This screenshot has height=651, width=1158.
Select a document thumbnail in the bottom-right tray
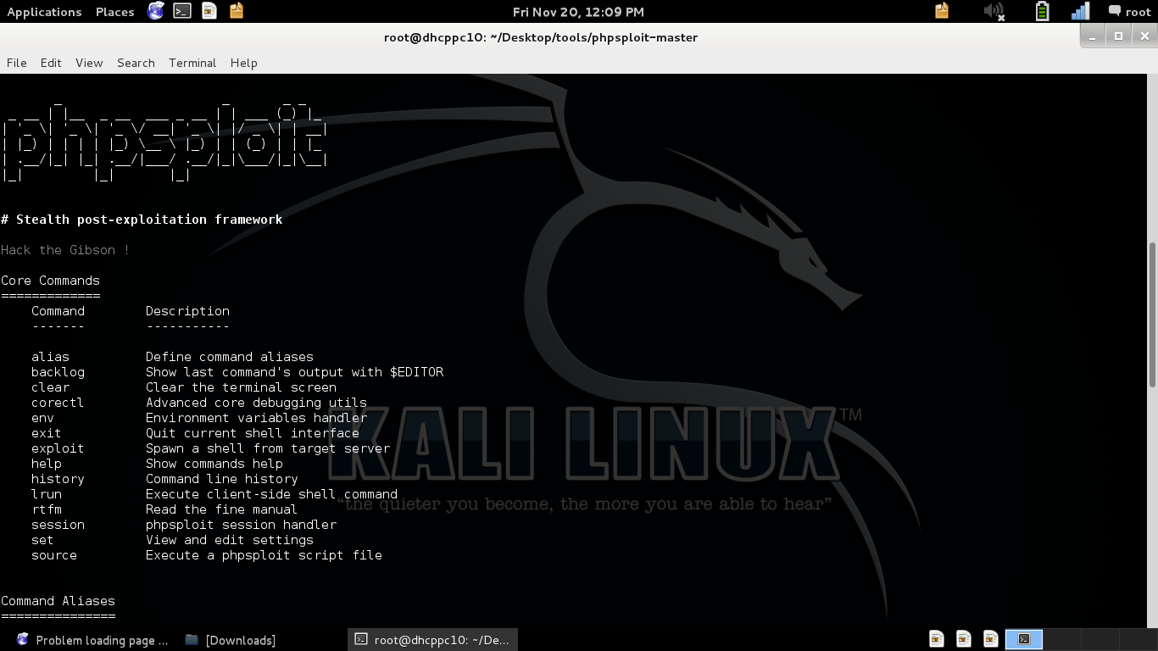[936, 638]
